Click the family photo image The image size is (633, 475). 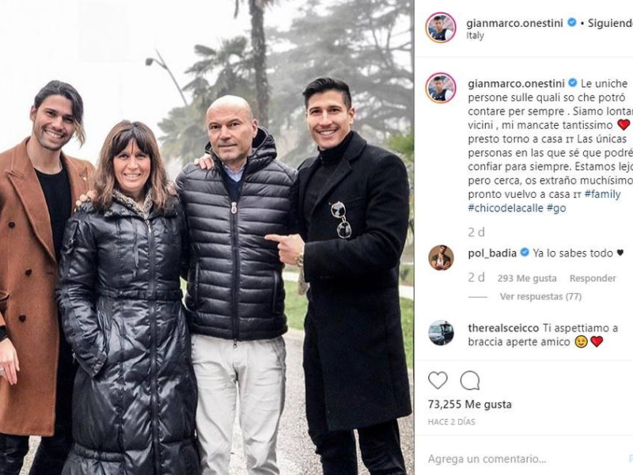207,237
